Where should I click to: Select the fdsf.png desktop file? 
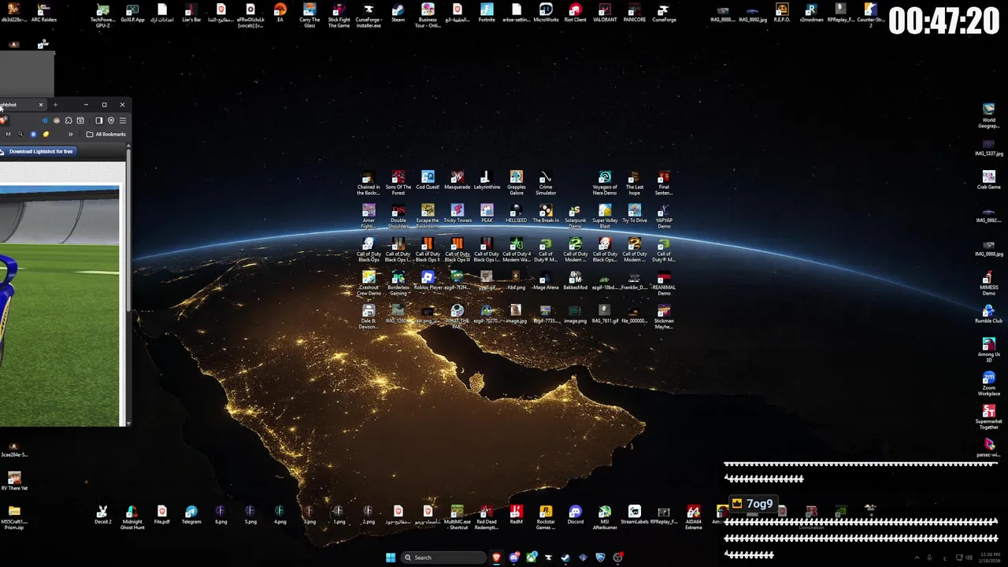click(x=516, y=280)
